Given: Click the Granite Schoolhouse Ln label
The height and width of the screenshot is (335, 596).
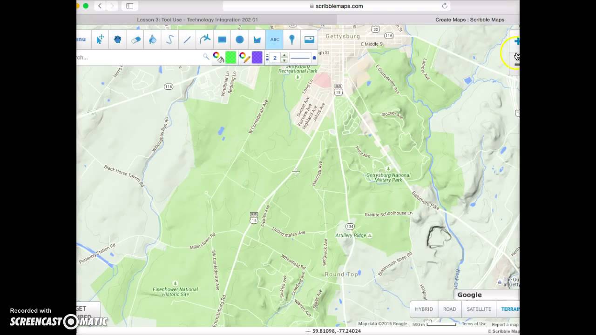Looking at the screenshot, I should [388, 214].
